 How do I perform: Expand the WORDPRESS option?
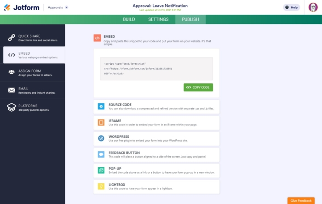pyautogui.click(x=156, y=139)
